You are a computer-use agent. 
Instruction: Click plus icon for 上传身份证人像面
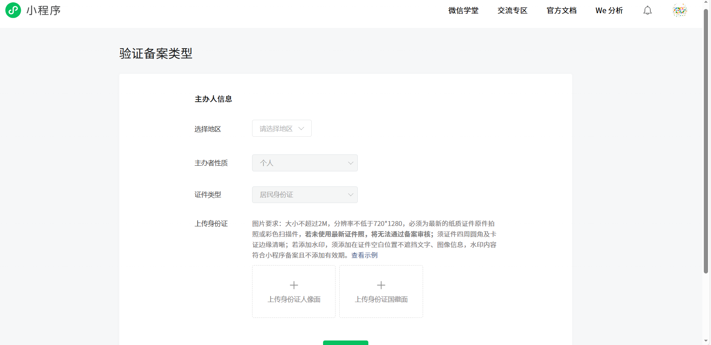294,285
